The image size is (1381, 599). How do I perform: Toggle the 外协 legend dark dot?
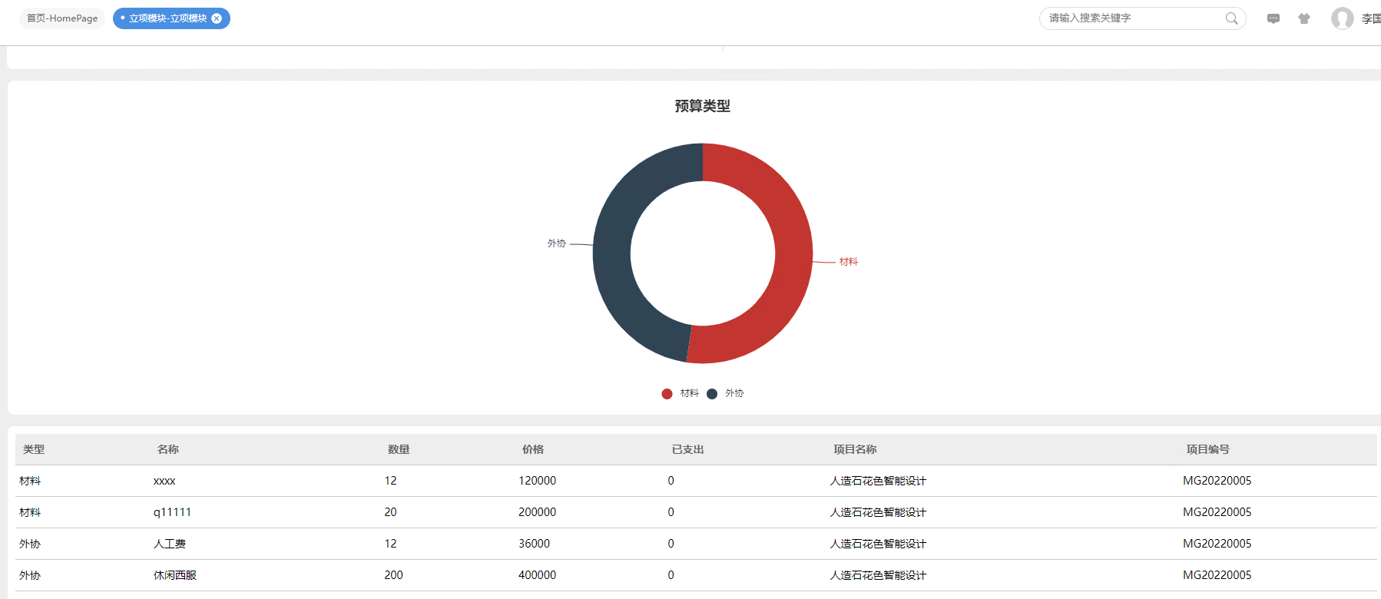pos(712,394)
